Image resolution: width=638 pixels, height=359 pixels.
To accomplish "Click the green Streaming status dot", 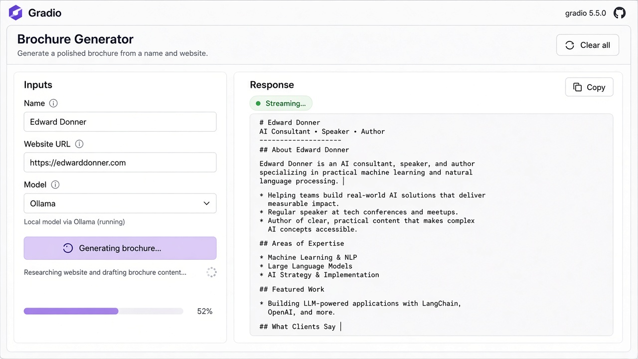I will [258, 104].
